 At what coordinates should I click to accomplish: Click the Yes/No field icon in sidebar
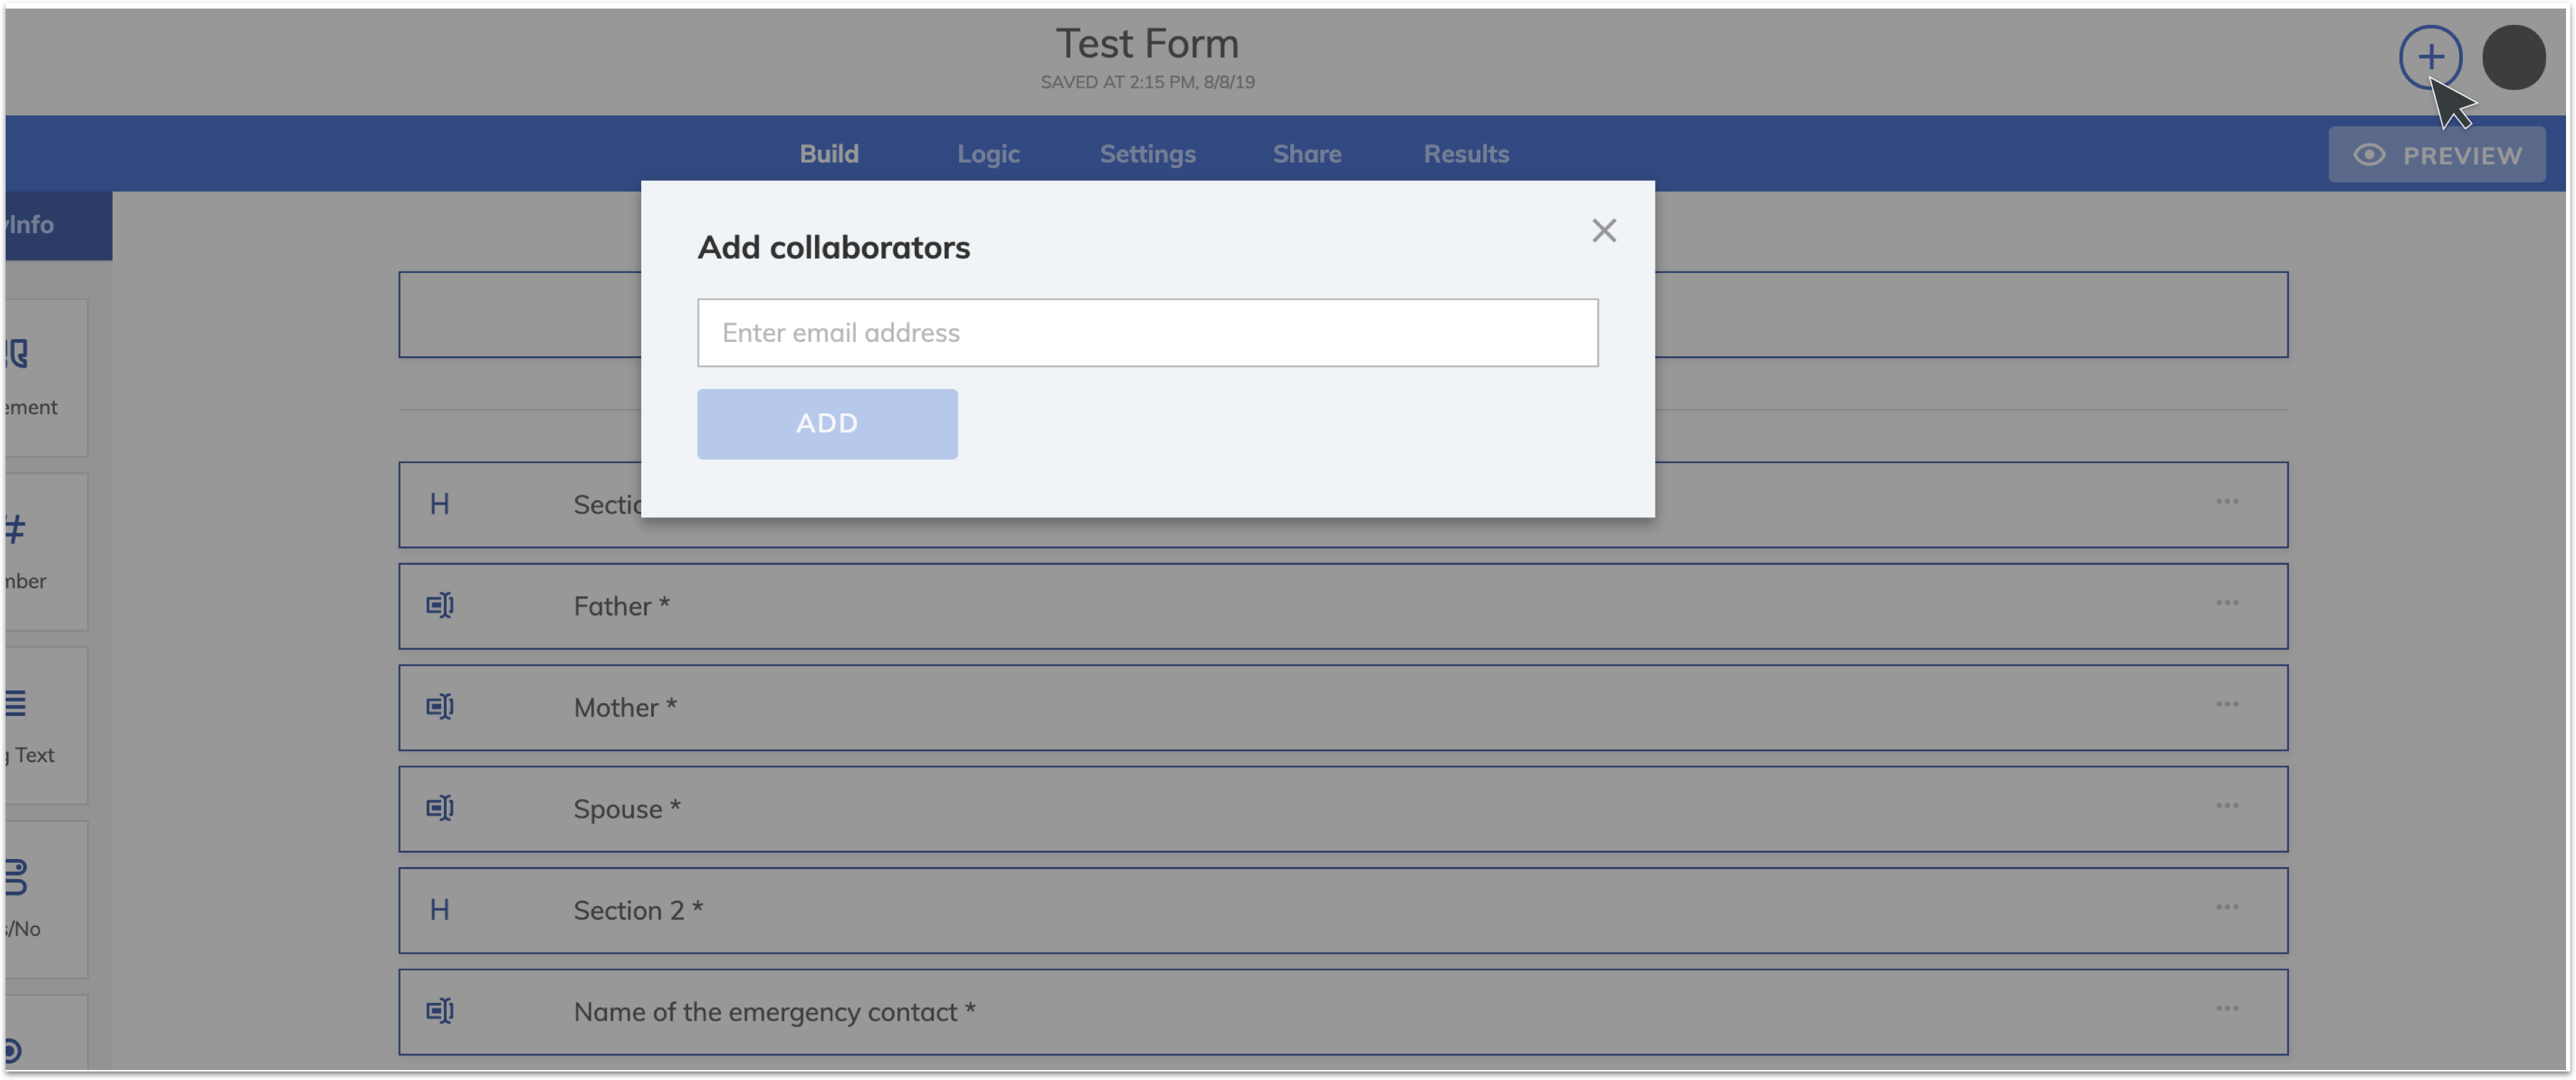click(15, 877)
